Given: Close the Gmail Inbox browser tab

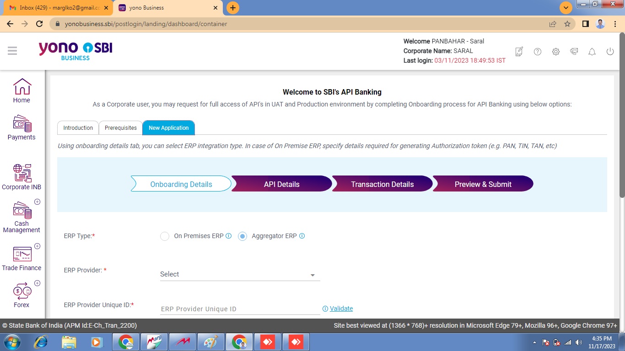Looking at the screenshot, I should pos(106,8).
